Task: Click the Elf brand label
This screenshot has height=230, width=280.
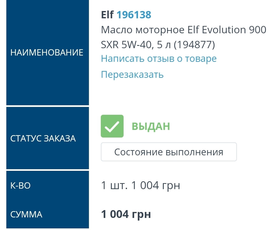Action: tap(107, 15)
